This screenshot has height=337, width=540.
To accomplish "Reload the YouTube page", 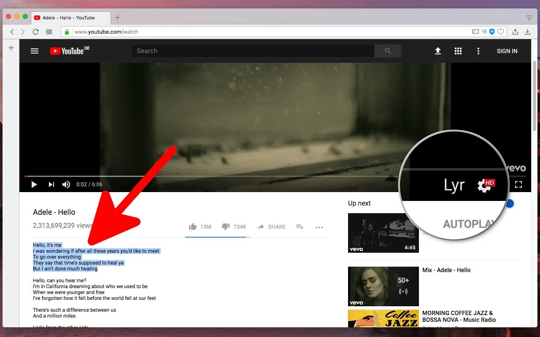I will click(x=36, y=32).
